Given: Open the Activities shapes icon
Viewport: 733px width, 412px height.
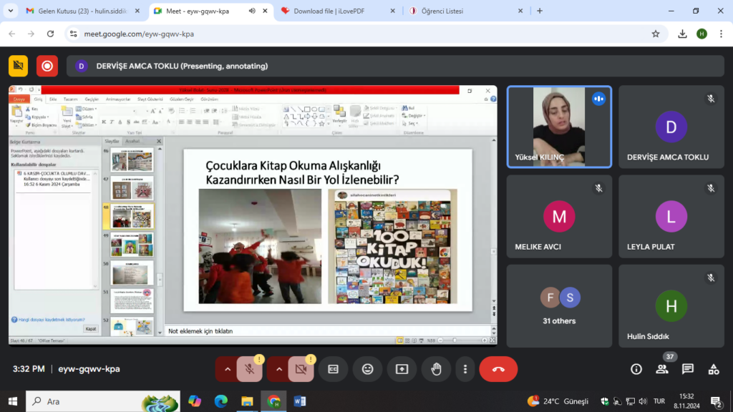Looking at the screenshot, I should pos(713,369).
